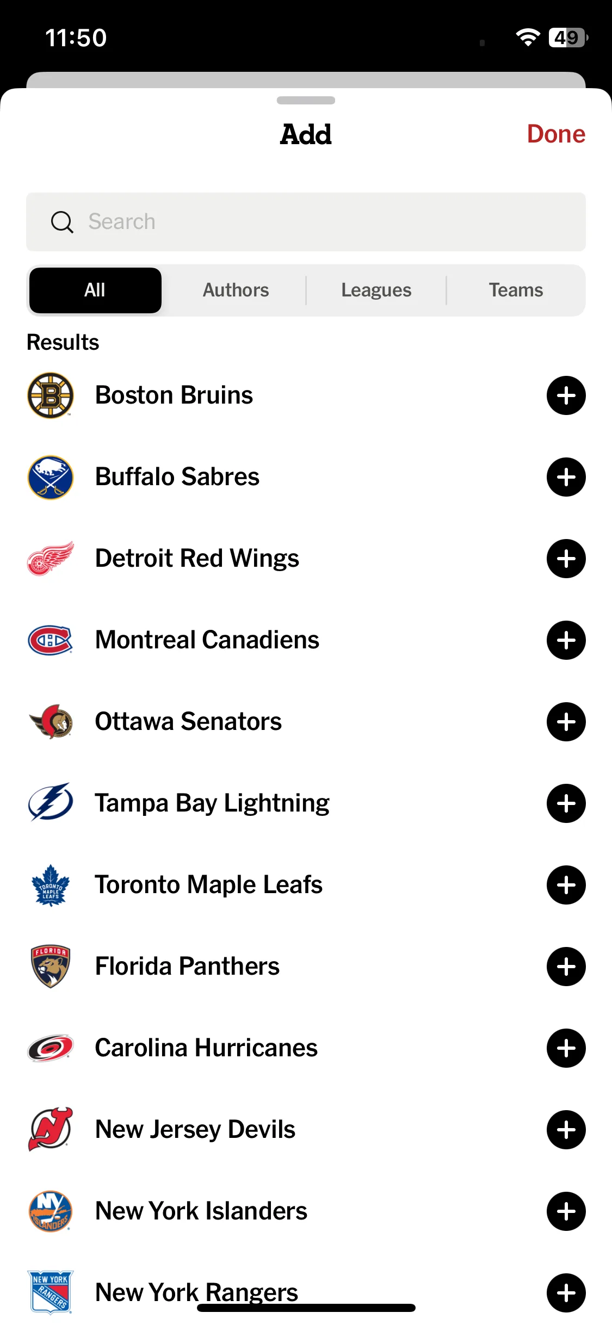Add Toronto Maple Leafs via plus icon

566,885
